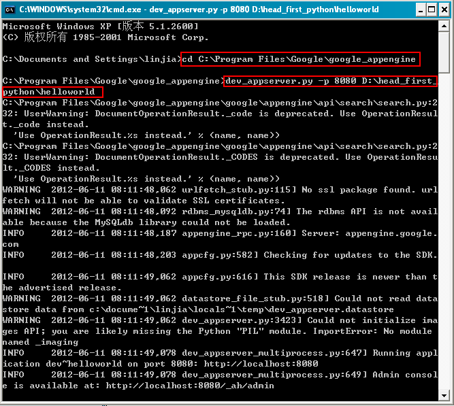Viewport: 454px width, 406px height.
Task: Click 'python\helloworld' wrapped command text
Action: (49, 92)
